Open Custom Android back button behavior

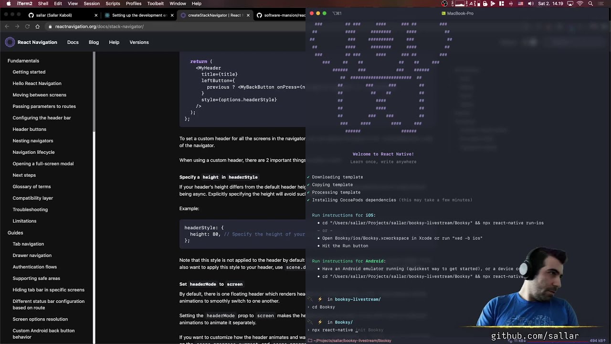coord(43,333)
